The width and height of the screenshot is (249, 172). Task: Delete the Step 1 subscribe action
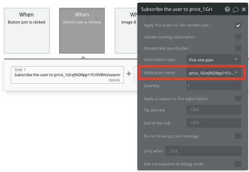point(114,80)
